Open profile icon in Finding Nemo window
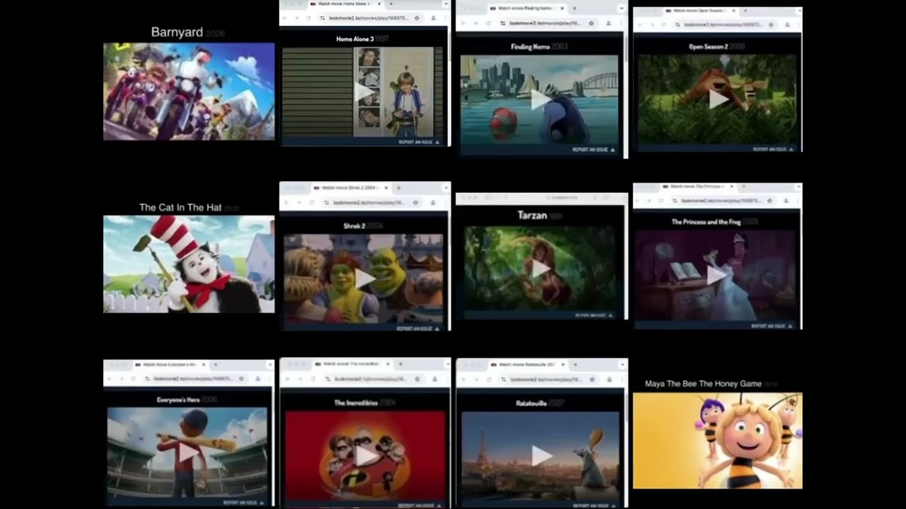This screenshot has width=906, height=509. pos(608,23)
